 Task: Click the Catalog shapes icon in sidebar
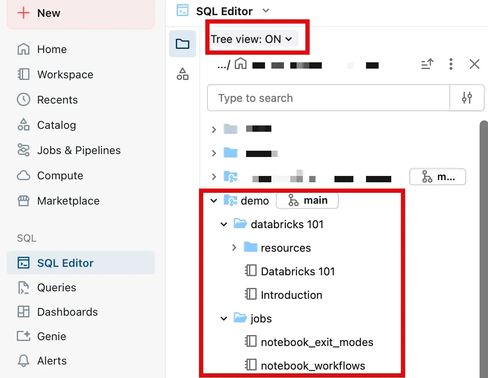pyautogui.click(x=23, y=125)
